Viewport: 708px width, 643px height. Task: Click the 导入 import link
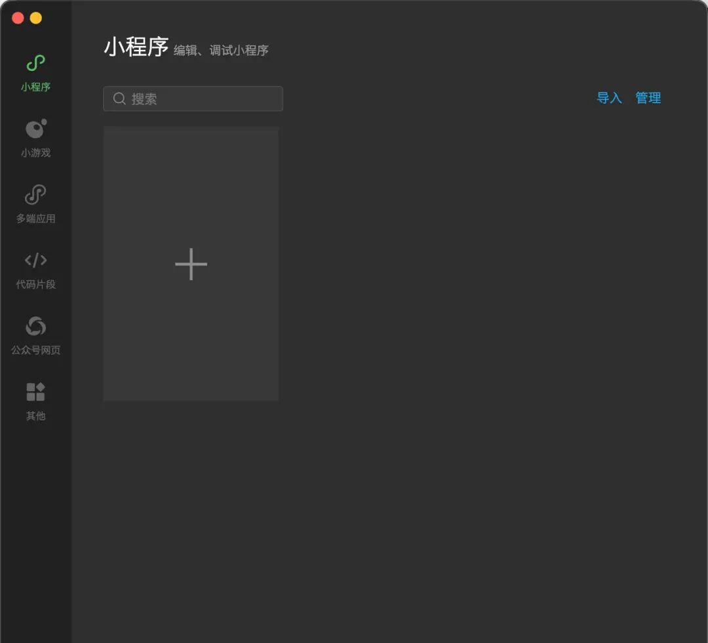coord(609,98)
